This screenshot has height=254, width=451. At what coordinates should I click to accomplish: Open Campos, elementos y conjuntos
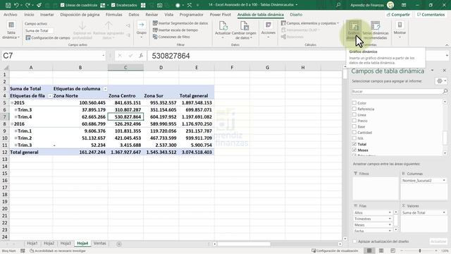(x=310, y=23)
